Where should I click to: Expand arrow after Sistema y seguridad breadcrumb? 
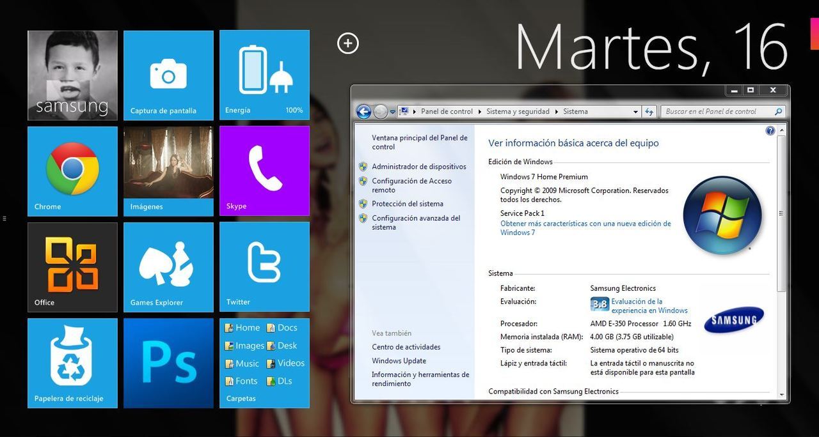(x=557, y=112)
